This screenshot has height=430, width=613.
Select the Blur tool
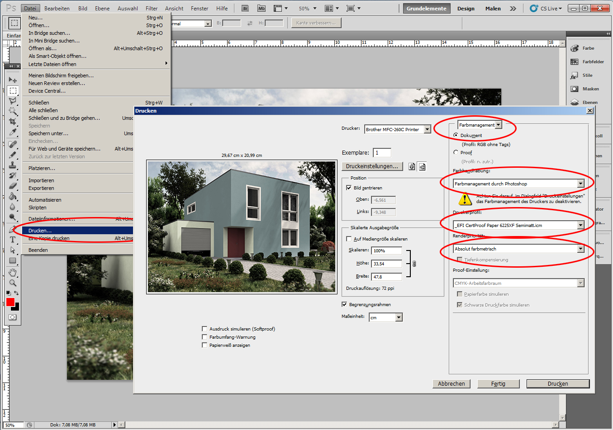pos(13,207)
